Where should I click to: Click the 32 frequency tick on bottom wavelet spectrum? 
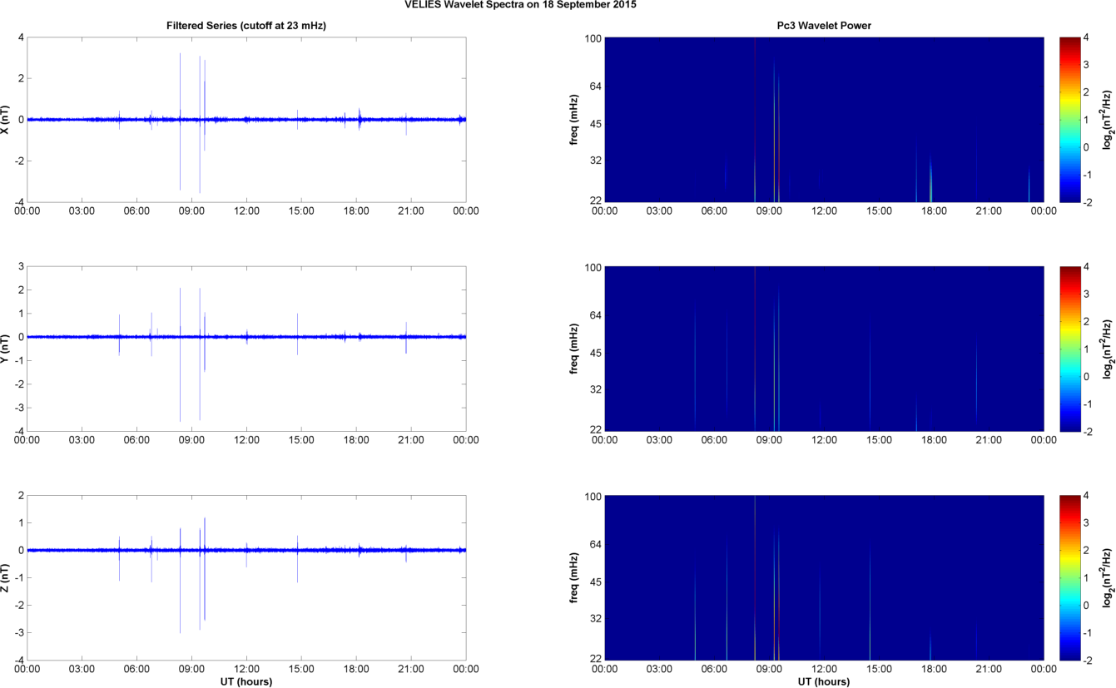click(595, 619)
